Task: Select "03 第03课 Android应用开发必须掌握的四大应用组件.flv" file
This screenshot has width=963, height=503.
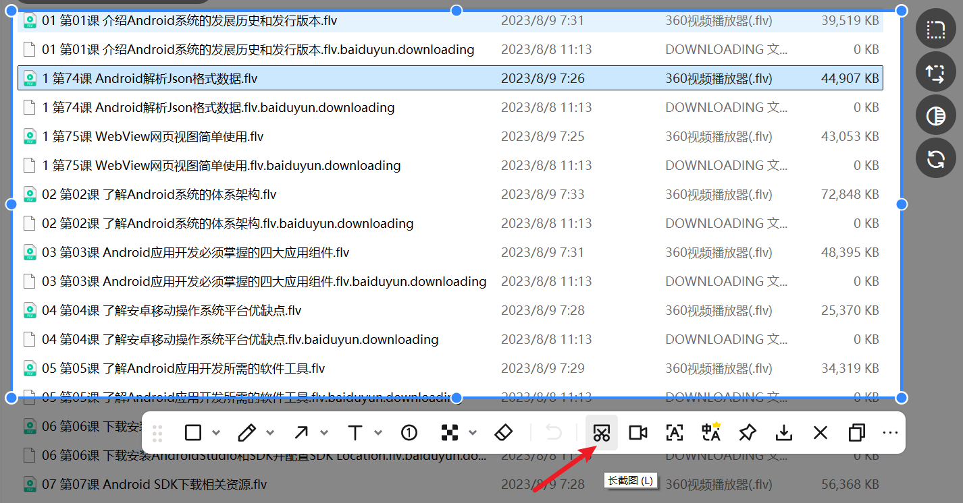Action: pos(196,252)
